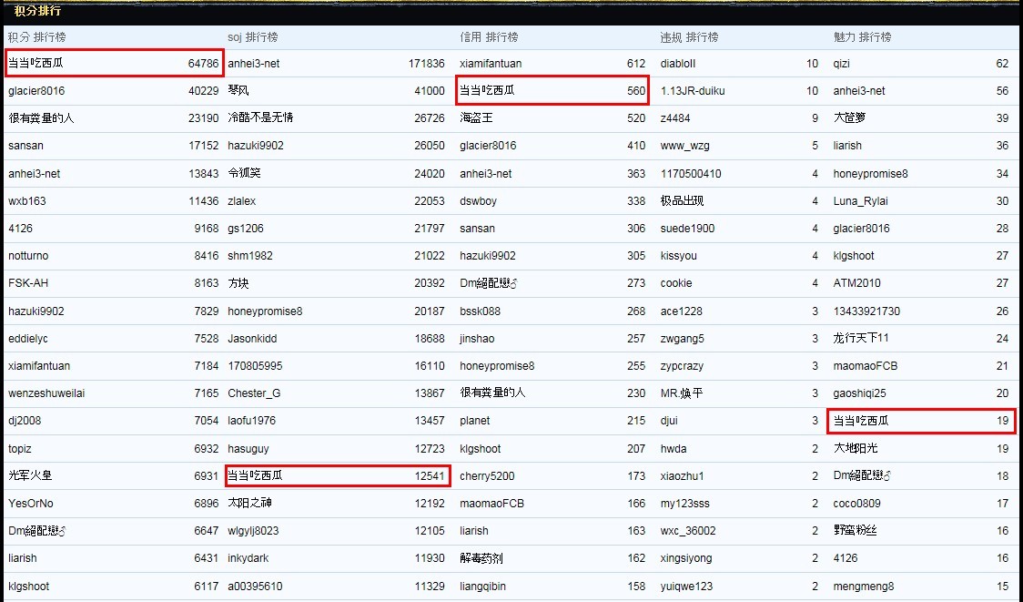Click username 冷酷不是无情
The width and height of the screenshot is (1023, 602).
coord(260,118)
